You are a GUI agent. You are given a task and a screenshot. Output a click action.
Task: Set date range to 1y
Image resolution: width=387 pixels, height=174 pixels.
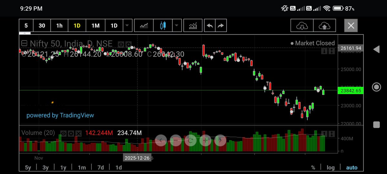[63, 168]
